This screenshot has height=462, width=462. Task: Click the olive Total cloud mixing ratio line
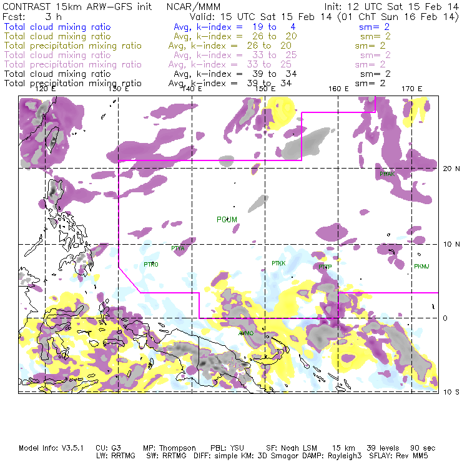tap(57, 37)
